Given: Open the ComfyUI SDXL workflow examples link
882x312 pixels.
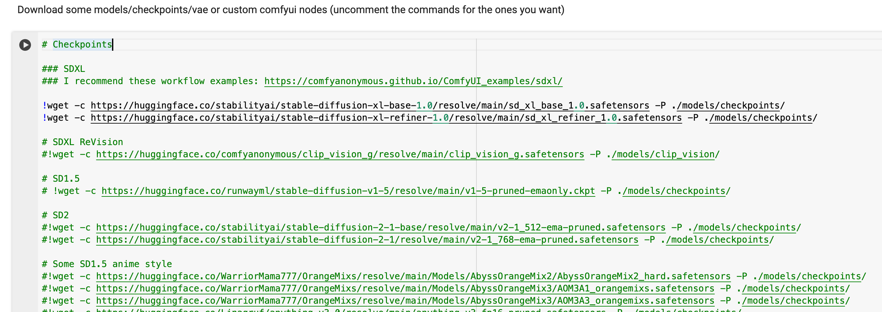Looking at the screenshot, I should coord(412,81).
